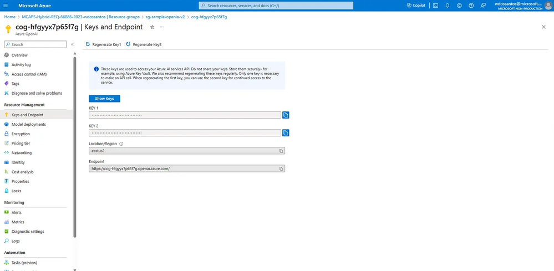
Task: Pin resource with the star favorite icon
Action: click(153, 27)
